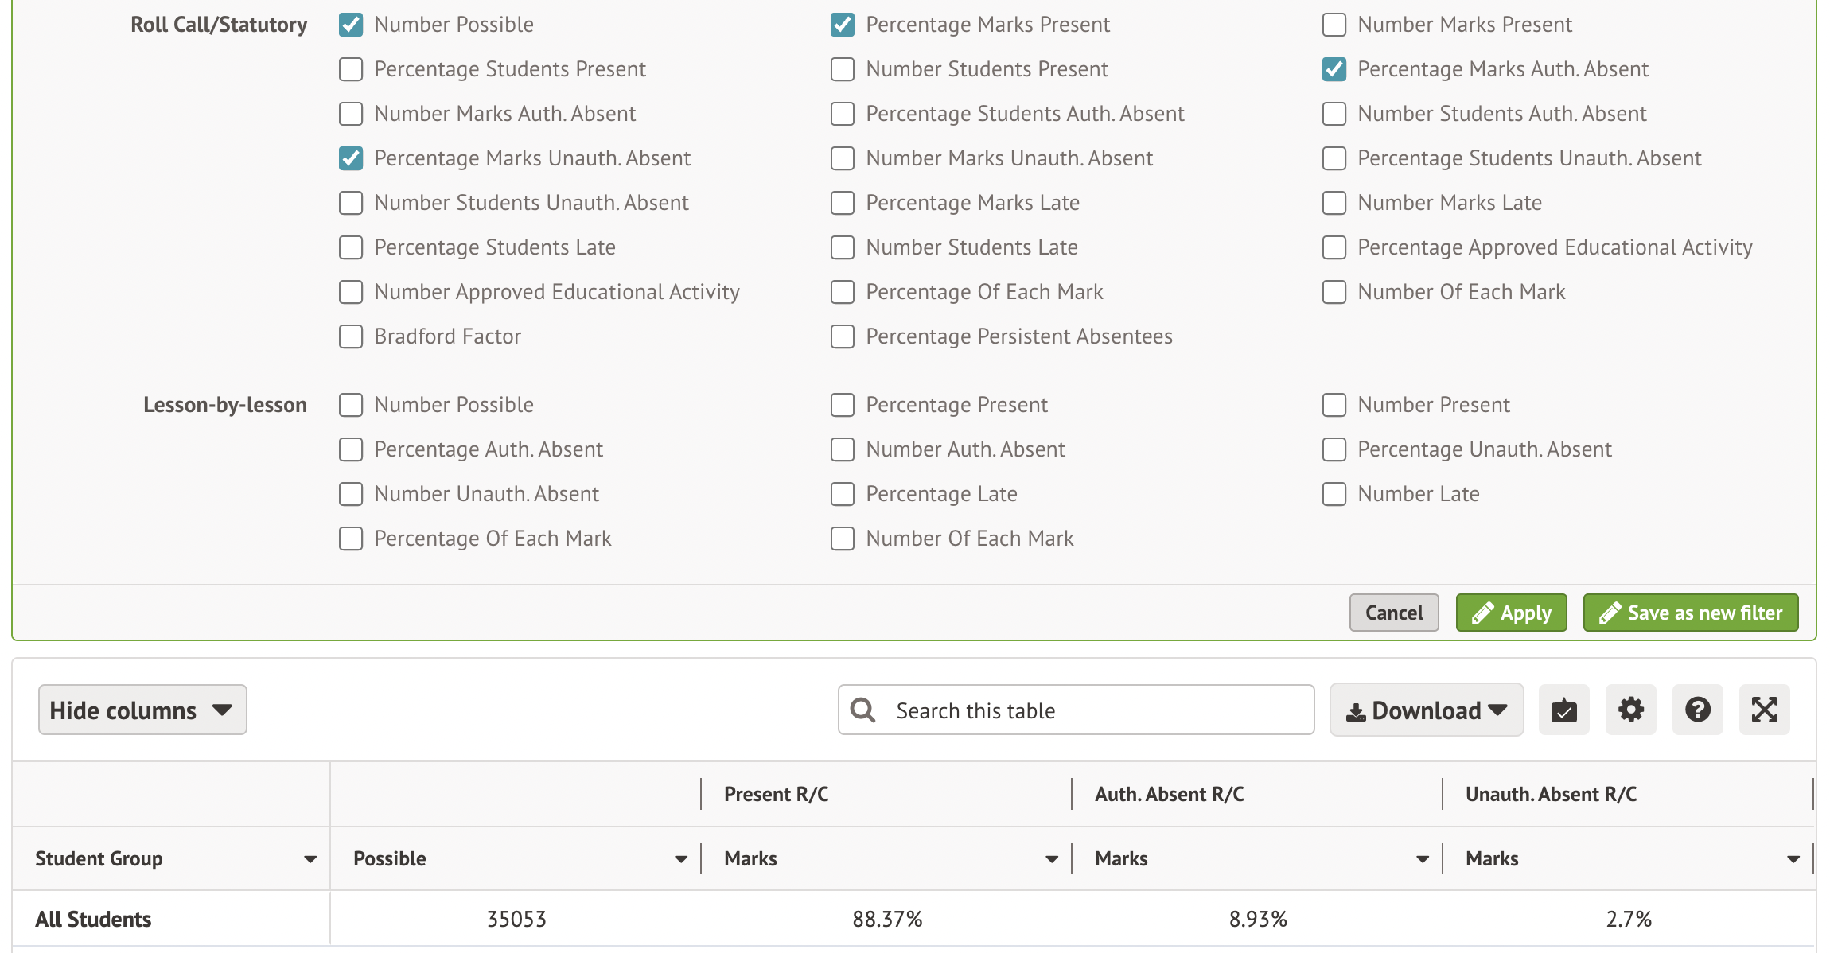Click Present R/C column group header
This screenshot has width=1830, height=953.
pos(776,794)
